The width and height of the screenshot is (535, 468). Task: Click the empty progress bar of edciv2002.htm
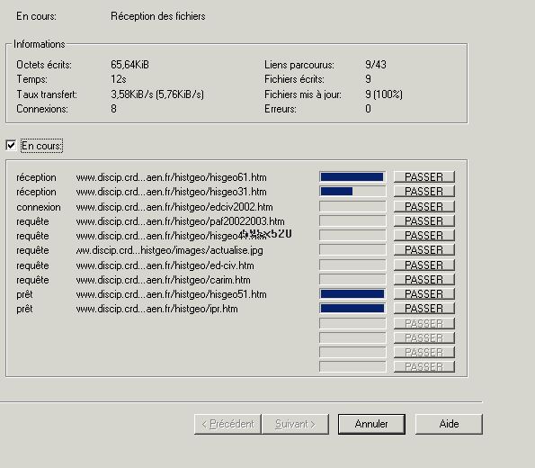tap(352, 206)
